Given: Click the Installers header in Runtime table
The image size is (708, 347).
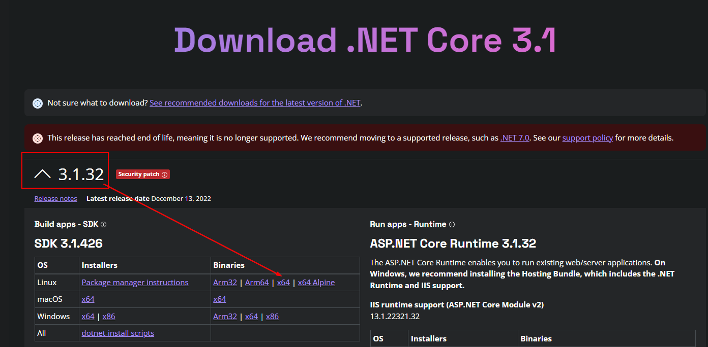Looking at the screenshot, I should [428, 338].
